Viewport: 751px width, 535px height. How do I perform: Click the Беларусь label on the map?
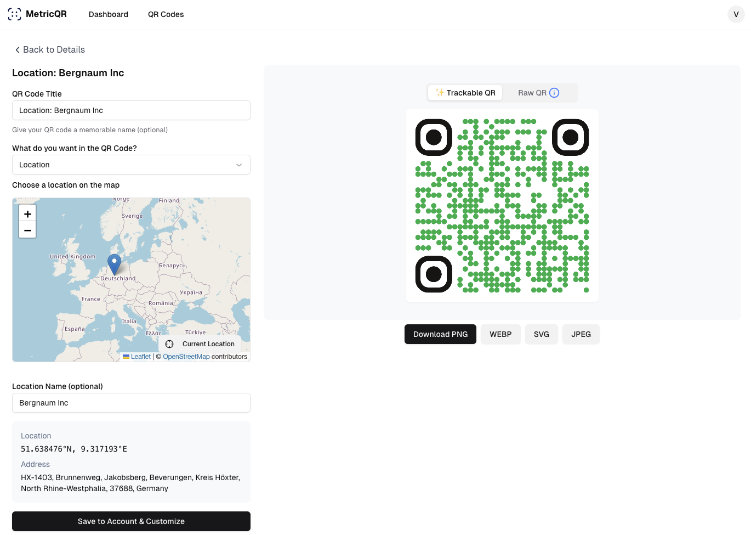[172, 266]
